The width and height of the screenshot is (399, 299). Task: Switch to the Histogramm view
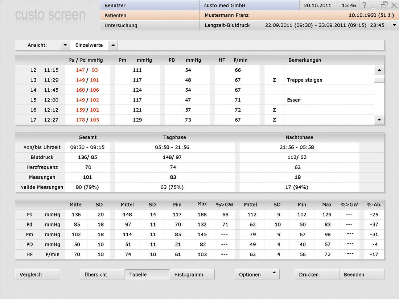(192, 274)
